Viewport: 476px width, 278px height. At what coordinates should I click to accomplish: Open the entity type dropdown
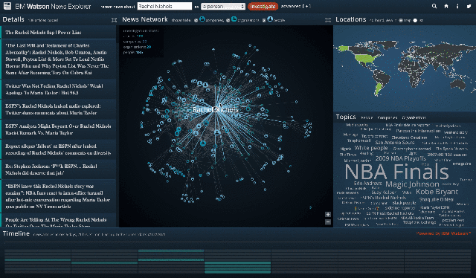pos(223,6)
